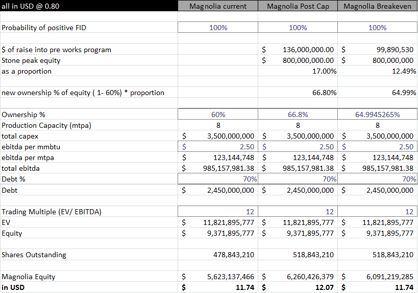Select the 5,623,137,466 Magnolia Equity cell
Viewport: 418px width, 293px height.
coord(218,277)
